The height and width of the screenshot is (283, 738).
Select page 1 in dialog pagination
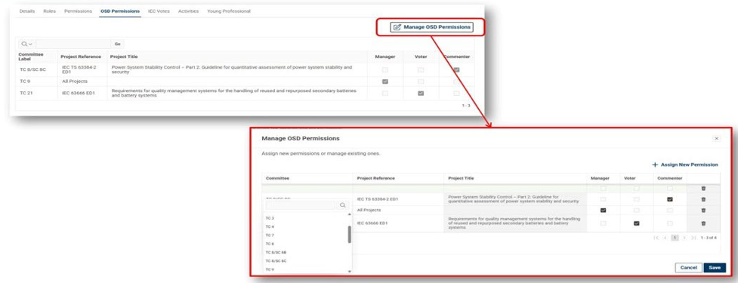(675, 238)
